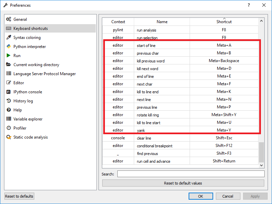Select the 'kill next word' row

pos(180,68)
